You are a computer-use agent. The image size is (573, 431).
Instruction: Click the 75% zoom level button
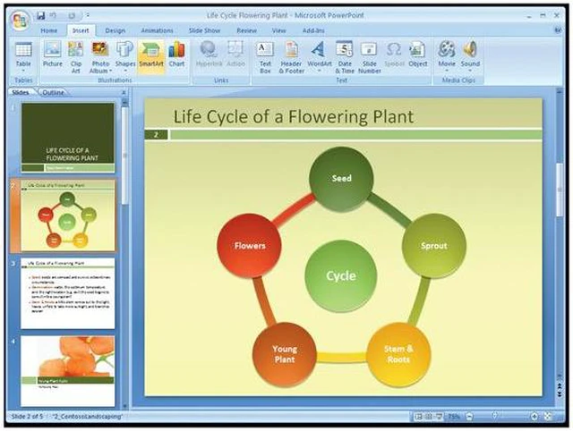(x=454, y=416)
